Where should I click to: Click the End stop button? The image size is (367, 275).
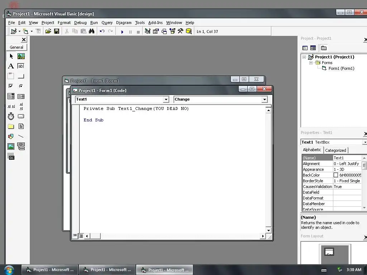coord(138,32)
